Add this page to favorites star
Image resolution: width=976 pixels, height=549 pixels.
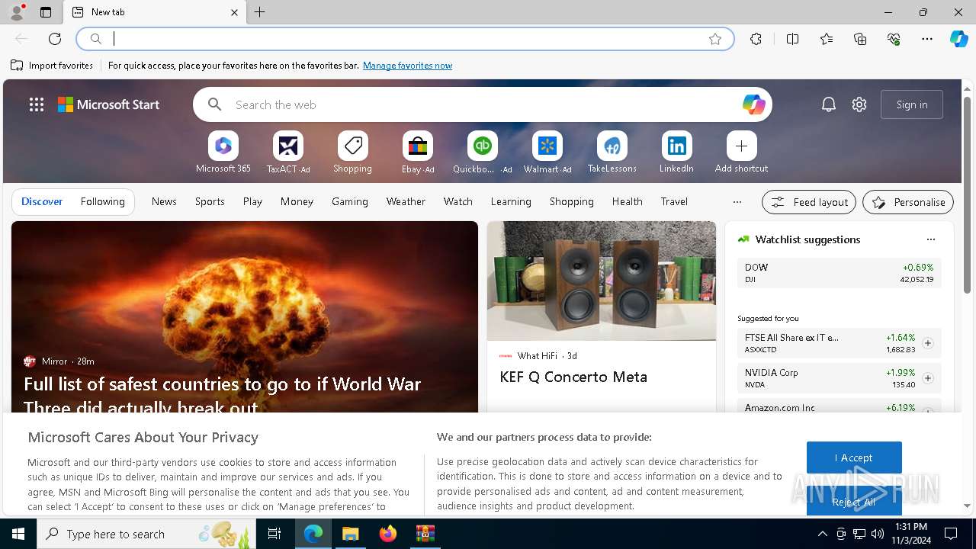coord(715,39)
